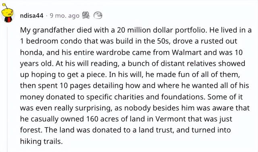The height and width of the screenshot is (152, 258).
Task: Click the '9 mo. ago' timestamp permalink
Action: (64, 16)
